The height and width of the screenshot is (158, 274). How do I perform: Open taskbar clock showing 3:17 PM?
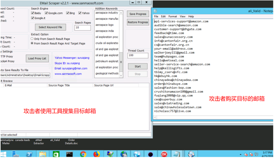pos(267,154)
